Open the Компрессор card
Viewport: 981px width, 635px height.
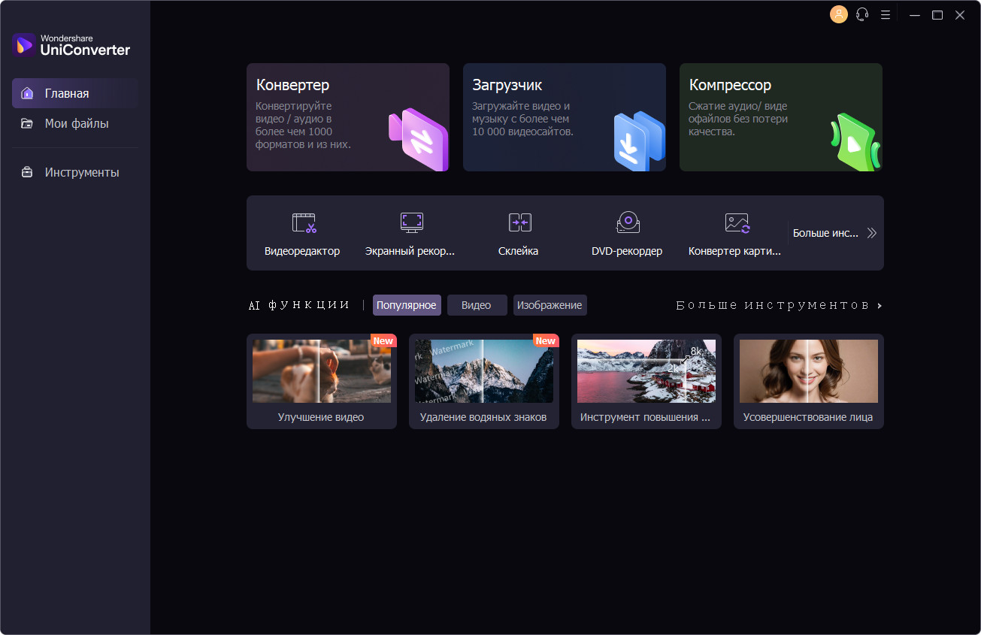coord(781,117)
